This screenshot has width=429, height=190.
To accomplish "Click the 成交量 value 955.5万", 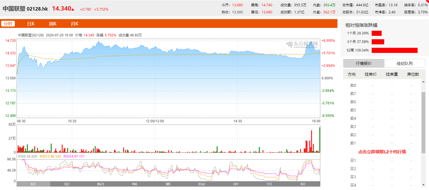I will point(300,5).
